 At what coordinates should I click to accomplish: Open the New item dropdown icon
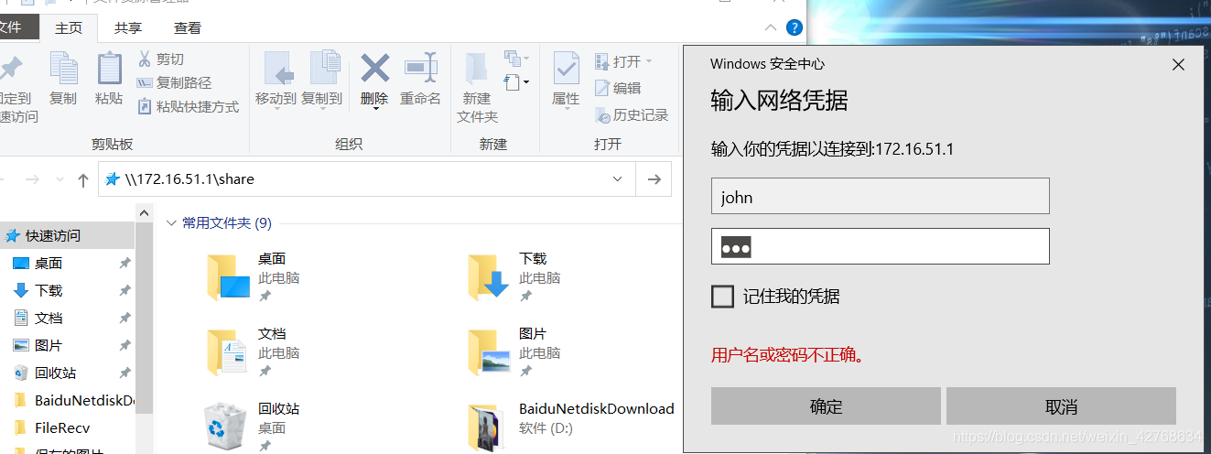coord(517,59)
